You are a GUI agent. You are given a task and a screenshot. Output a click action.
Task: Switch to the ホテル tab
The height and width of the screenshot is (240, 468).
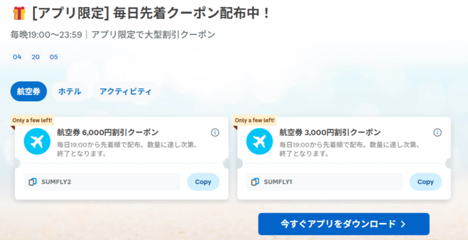click(x=69, y=92)
